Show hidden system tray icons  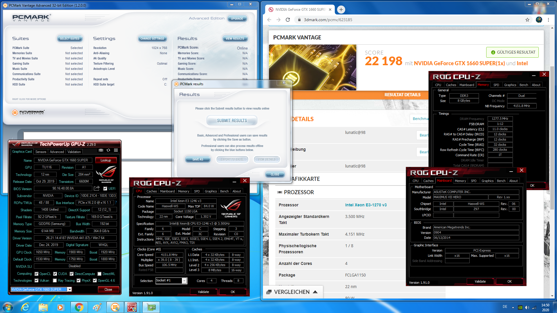click(x=513, y=307)
